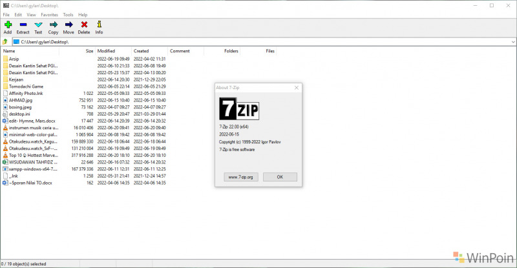
Task: Select the Otakudesu.watch_Kagu file name
Action: point(33,141)
